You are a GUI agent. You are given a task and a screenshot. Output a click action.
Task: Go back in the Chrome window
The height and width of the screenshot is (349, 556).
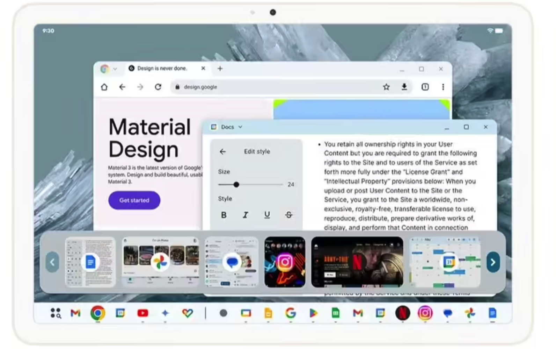[122, 87]
